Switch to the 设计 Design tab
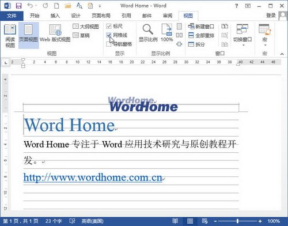The height and width of the screenshot is (226, 288). (75, 16)
